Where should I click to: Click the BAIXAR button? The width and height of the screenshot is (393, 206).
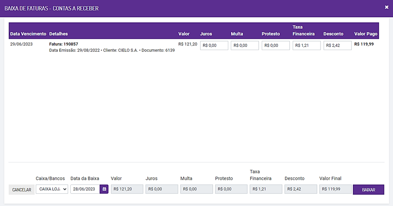pos(368,190)
